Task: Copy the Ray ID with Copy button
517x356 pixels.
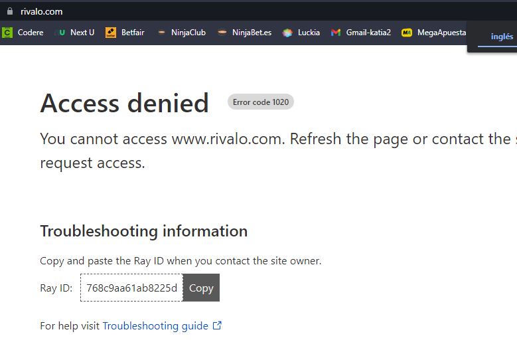Action: (201, 288)
